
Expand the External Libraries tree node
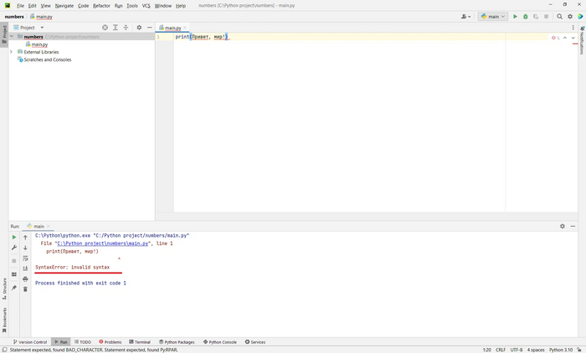coord(11,52)
